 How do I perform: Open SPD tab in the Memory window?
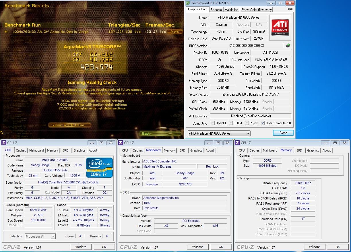tap(299, 150)
